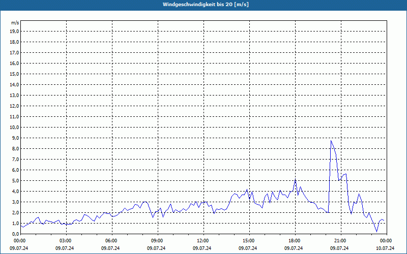The width and height of the screenshot is (407, 254).
Task: Click the 16,0 y-axis label
Action: click(14, 63)
